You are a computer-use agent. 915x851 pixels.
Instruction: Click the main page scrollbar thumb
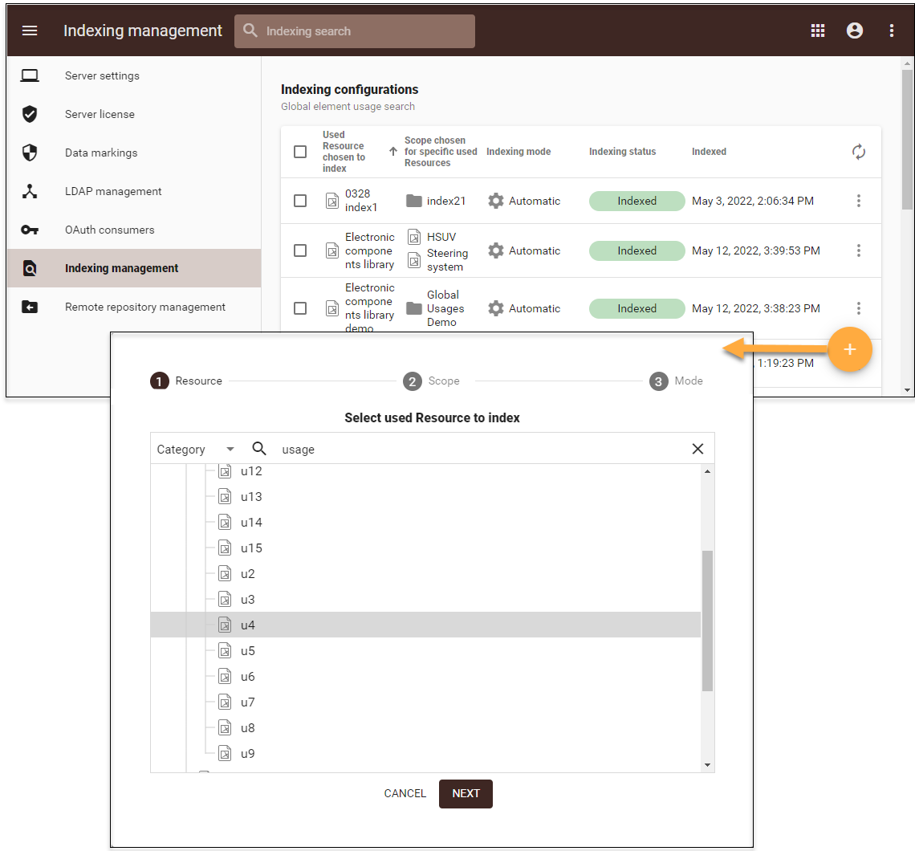(x=907, y=140)
